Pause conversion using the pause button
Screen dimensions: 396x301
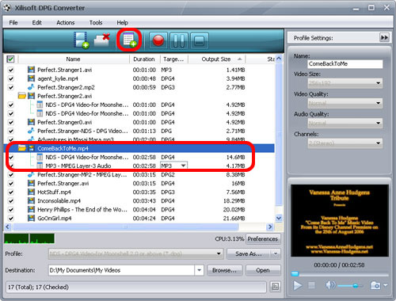(x=179, y=40)
